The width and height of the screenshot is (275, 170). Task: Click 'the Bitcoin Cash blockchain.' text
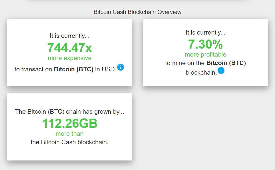tap(70, 142)
